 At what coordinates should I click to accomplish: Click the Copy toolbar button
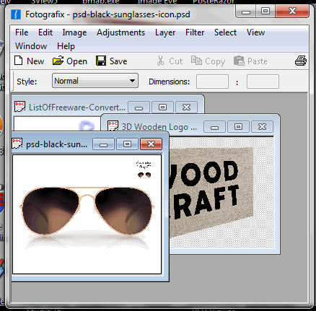(x=208, y=61)
